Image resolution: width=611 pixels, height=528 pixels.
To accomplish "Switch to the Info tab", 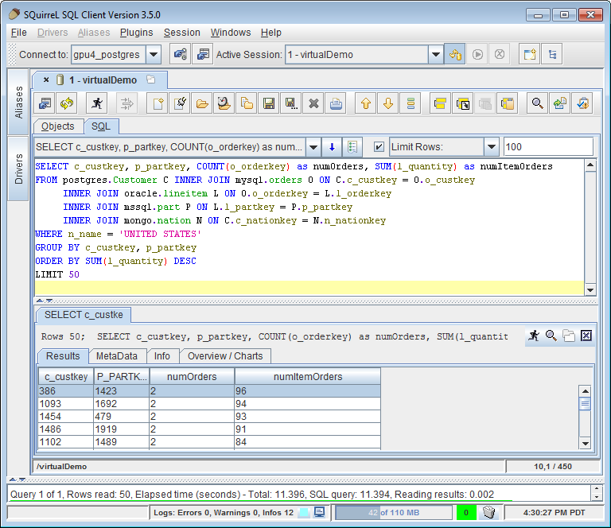I will click(162, 356).
